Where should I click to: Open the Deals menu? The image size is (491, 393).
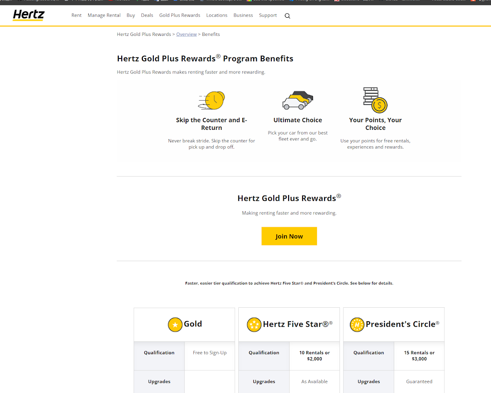[x=147, y=15]
